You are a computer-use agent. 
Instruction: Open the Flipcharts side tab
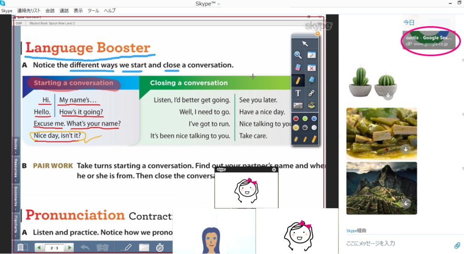coord(16,226)
